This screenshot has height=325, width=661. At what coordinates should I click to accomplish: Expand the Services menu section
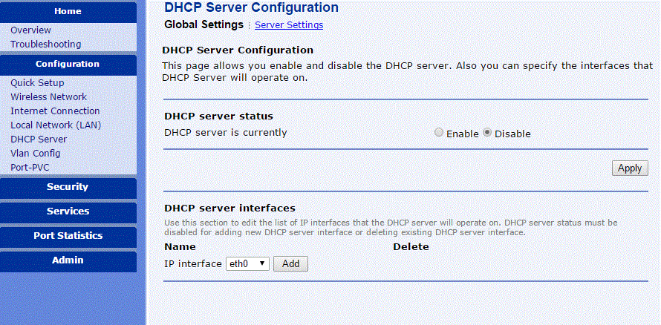(x=68, y=211)
